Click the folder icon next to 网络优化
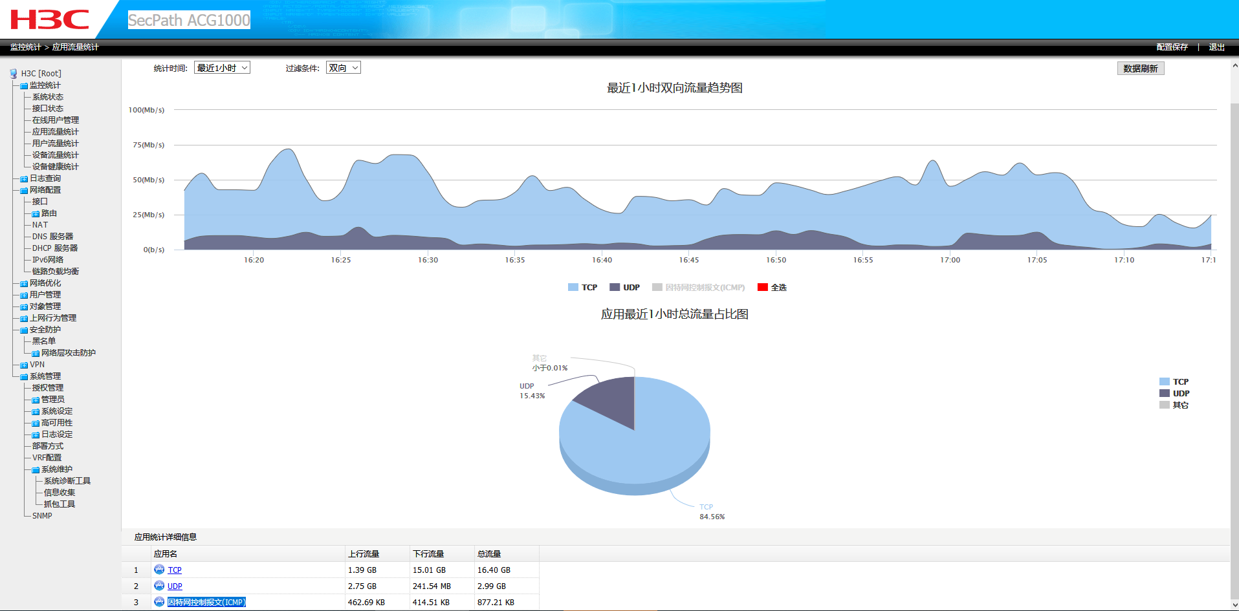The width and height of the screenshot is (1239, 611). 25,284
